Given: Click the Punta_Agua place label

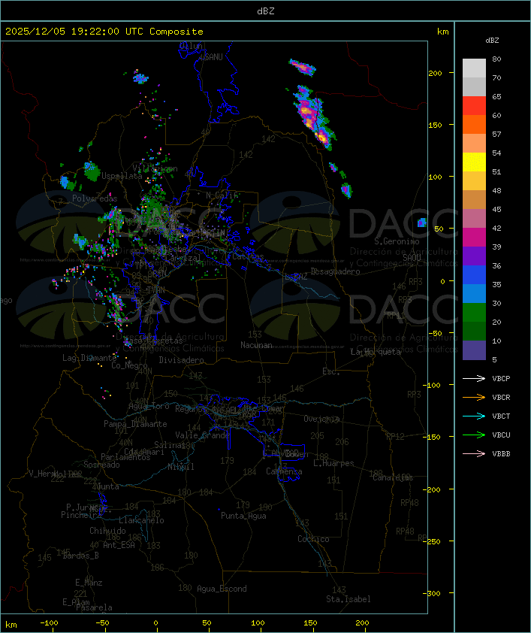Looking at the screenshot, I should 243,516.
